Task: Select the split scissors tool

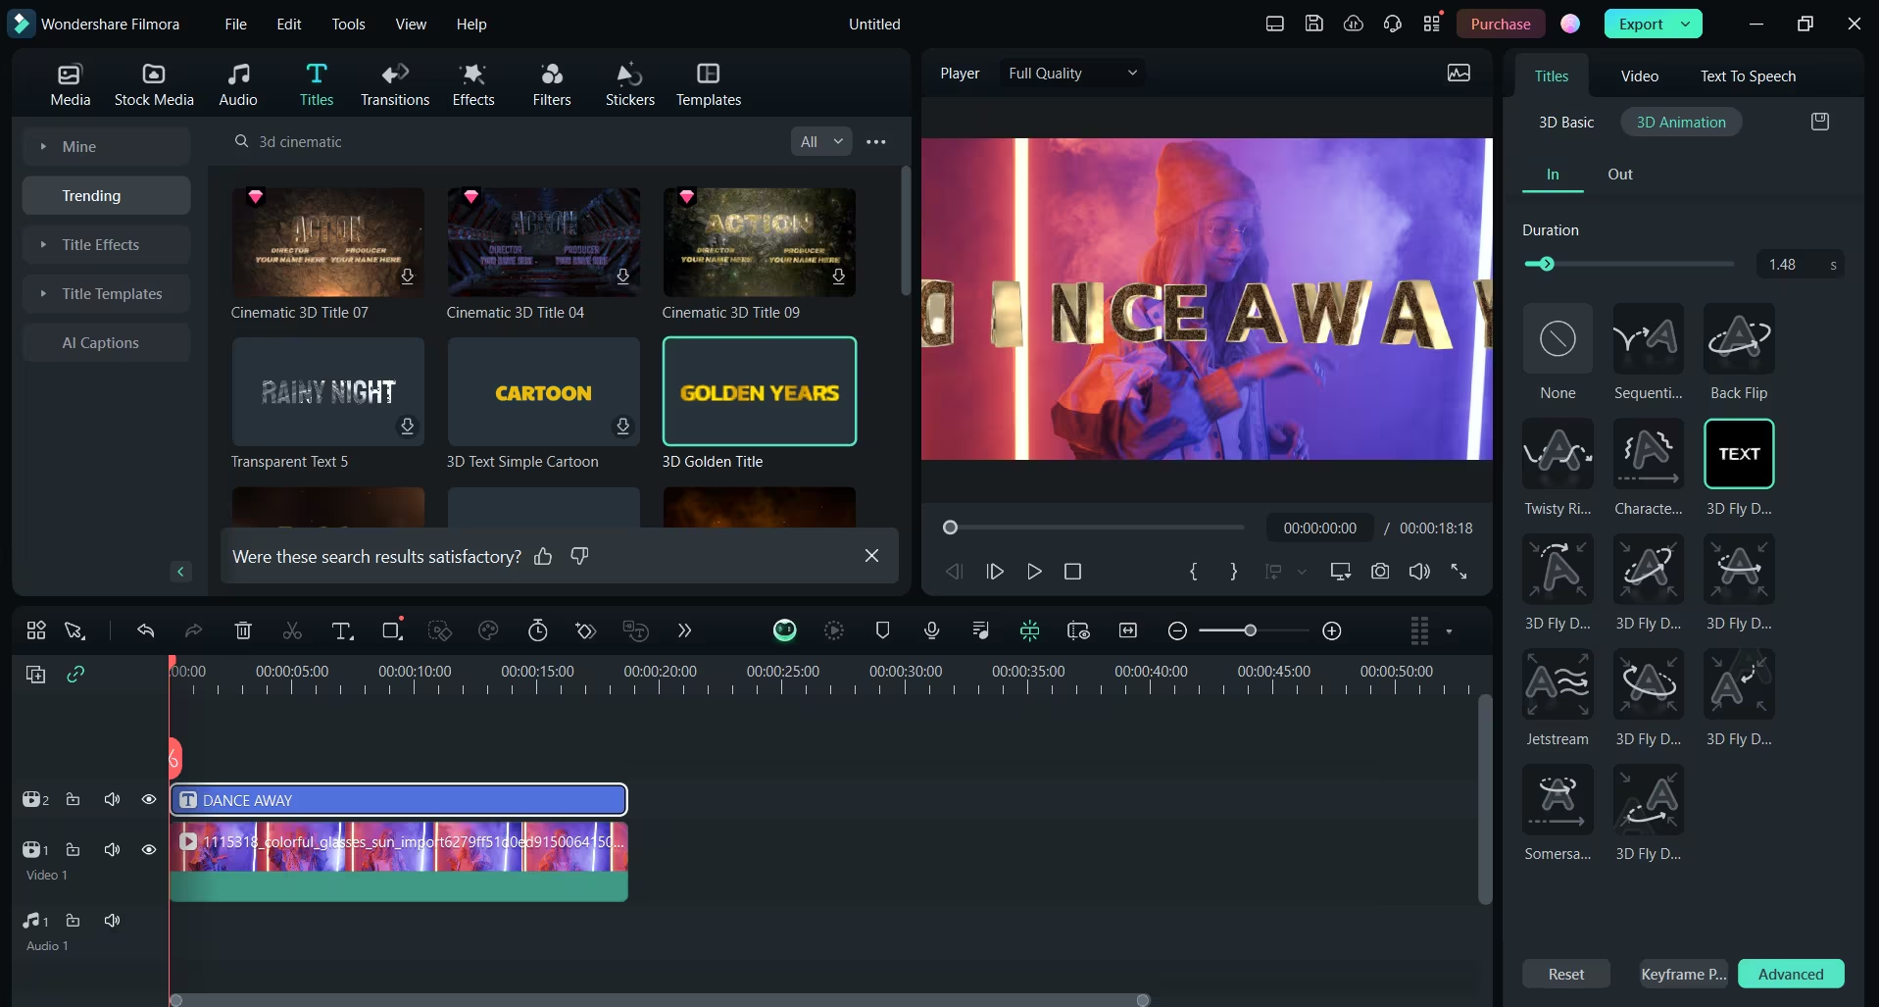Action: pyautogui.click(x=292, y=630)
